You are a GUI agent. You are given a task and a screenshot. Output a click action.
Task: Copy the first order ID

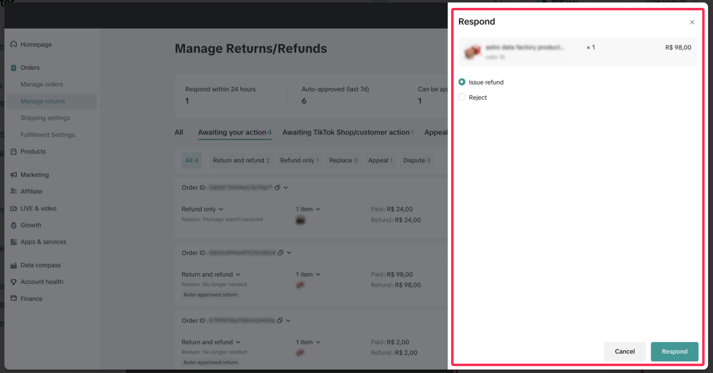click(x=278, y=187)
